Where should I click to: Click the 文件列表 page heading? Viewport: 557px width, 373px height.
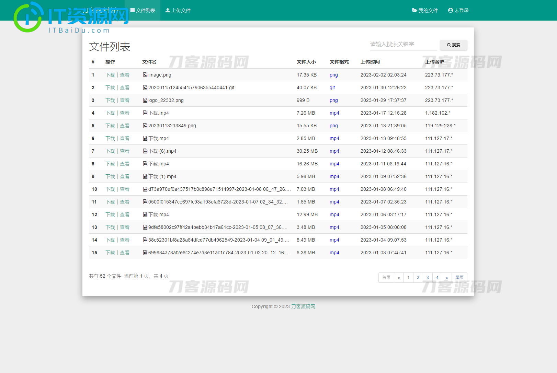click(x=110, y=47)
